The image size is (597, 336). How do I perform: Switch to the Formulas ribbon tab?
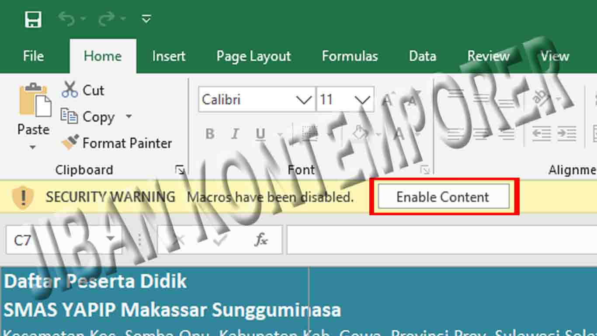350,56
